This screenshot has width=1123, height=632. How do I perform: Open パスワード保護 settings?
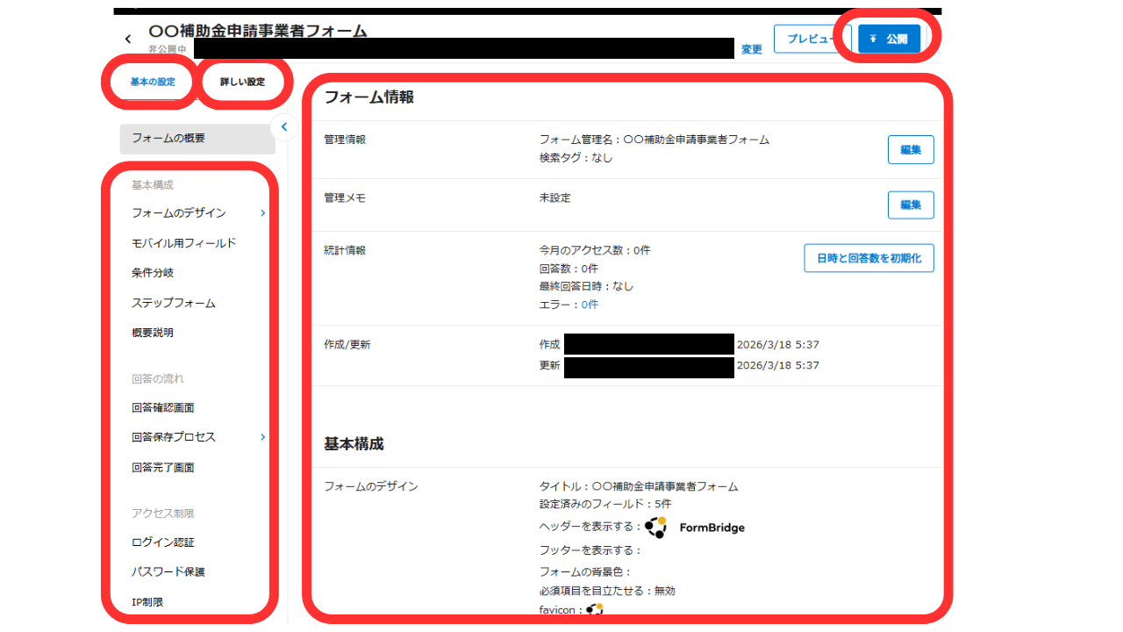click(x=168, y=571)
